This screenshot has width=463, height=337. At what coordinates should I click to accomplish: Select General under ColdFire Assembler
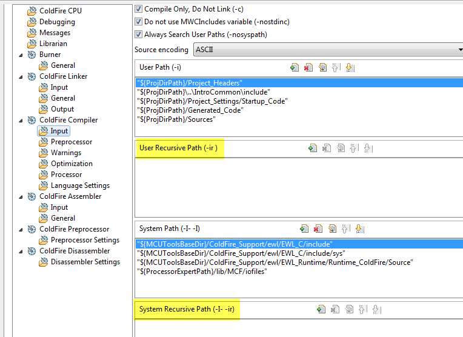point(63,219)
